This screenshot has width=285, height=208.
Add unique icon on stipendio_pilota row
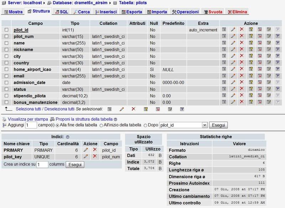260,95
